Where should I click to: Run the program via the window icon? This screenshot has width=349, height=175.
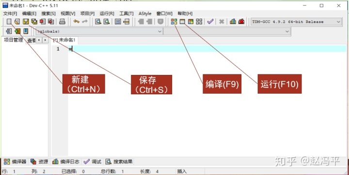(x=182, y=22)
